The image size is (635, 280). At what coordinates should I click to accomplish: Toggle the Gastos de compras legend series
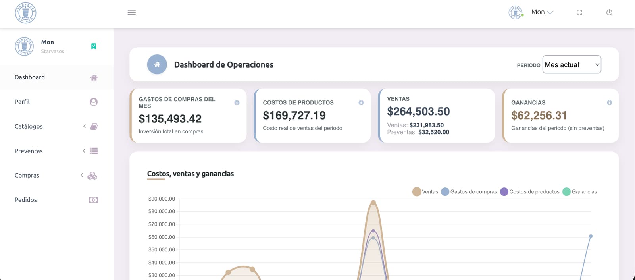pos(469,192)
